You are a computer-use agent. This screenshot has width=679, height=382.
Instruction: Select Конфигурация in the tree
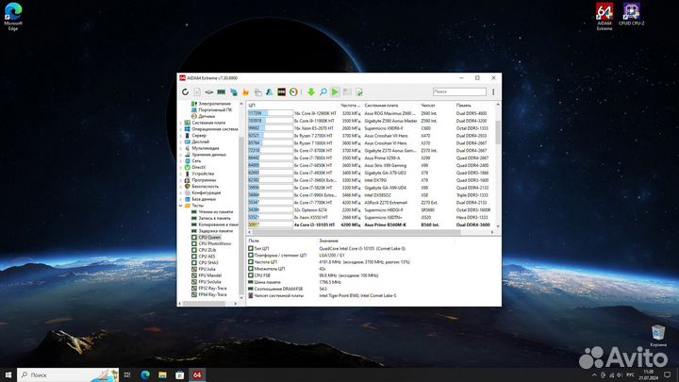coord(207,192)
